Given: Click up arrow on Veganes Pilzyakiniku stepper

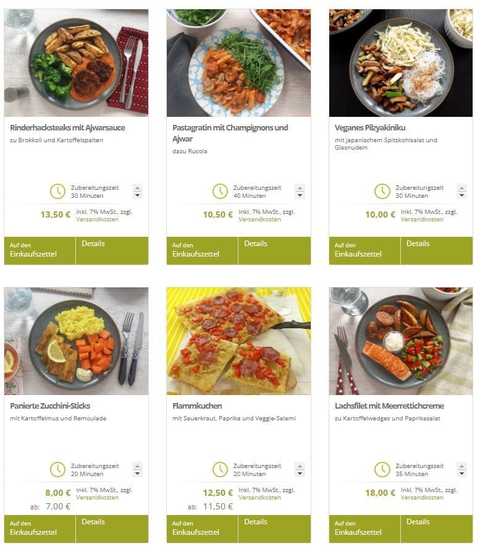Looking at the screenshot, I should 462,188.
